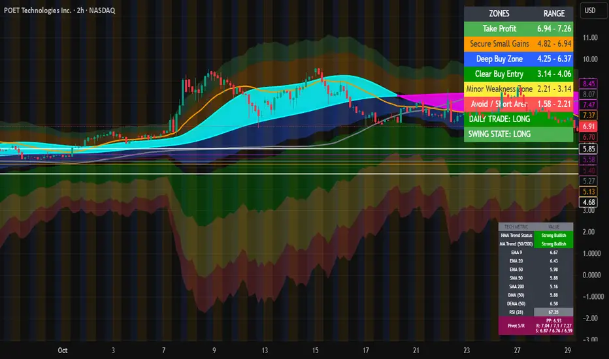The width and height of the screenshot is (609, 359).
Task: Click the 8.45 price label
Action: tap(589, 84)
